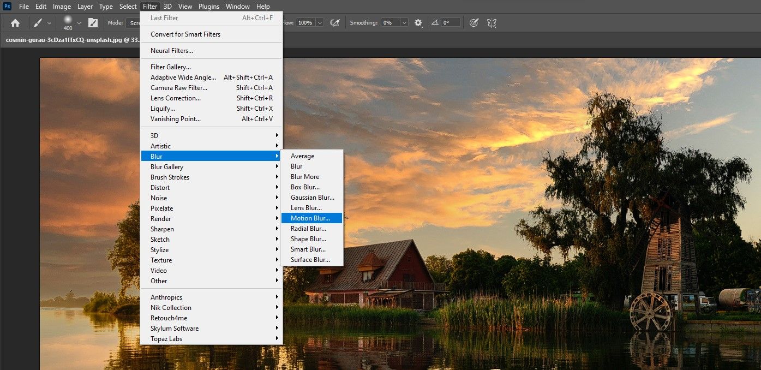Open Neural Filters from the Filter menu

point(172,51)
